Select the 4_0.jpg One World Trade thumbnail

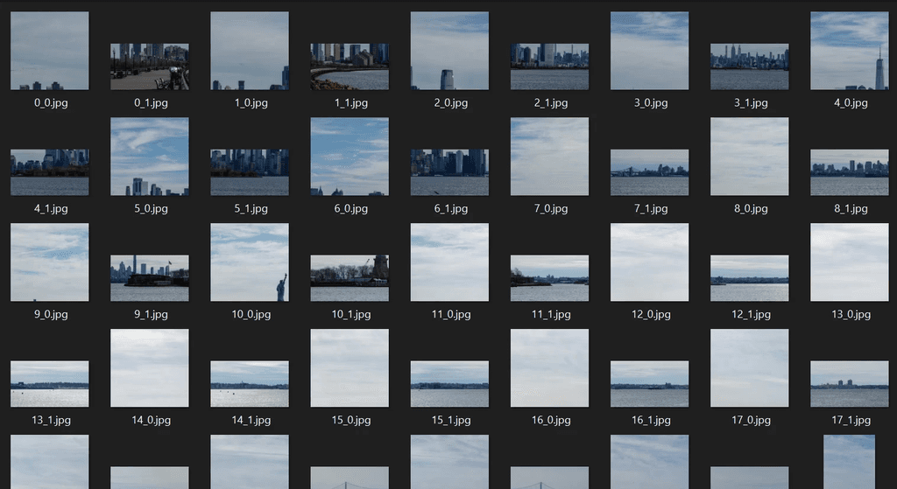[x=850, y=51]
